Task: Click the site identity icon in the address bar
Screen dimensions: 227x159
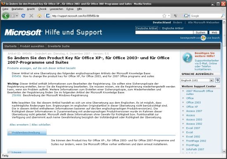Action: [x=48, y=16]
